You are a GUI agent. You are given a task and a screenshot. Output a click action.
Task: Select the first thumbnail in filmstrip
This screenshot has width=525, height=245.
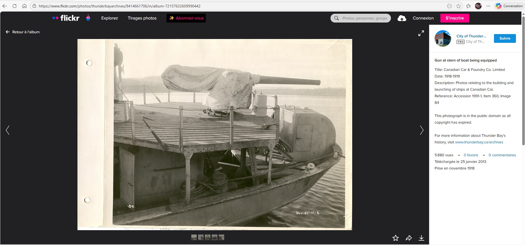click(194, 237)
